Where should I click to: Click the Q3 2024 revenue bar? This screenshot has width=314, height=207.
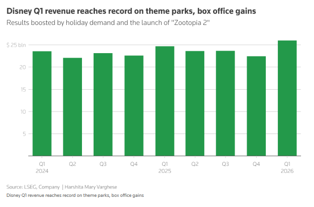click(103, 104)
